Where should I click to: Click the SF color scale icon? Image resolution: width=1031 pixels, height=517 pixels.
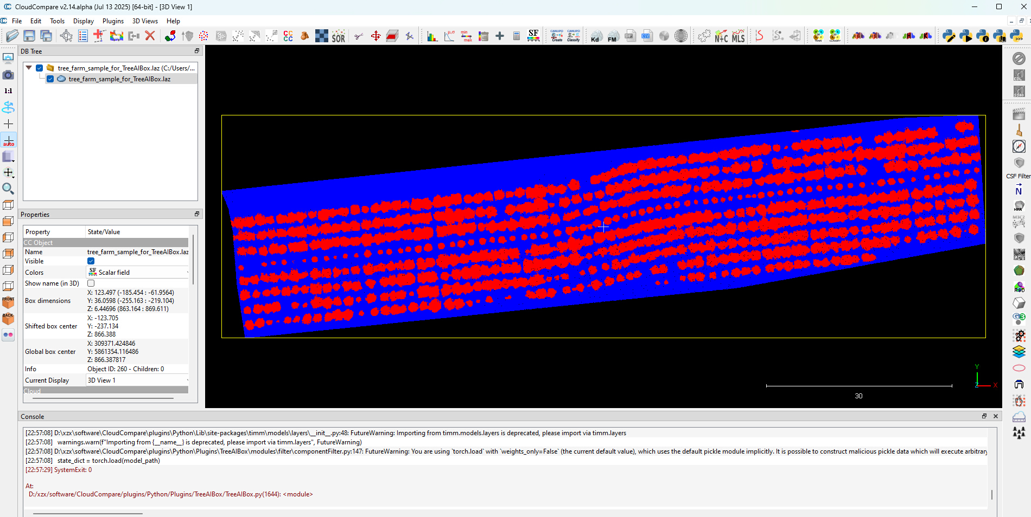(x=533, y=36)
